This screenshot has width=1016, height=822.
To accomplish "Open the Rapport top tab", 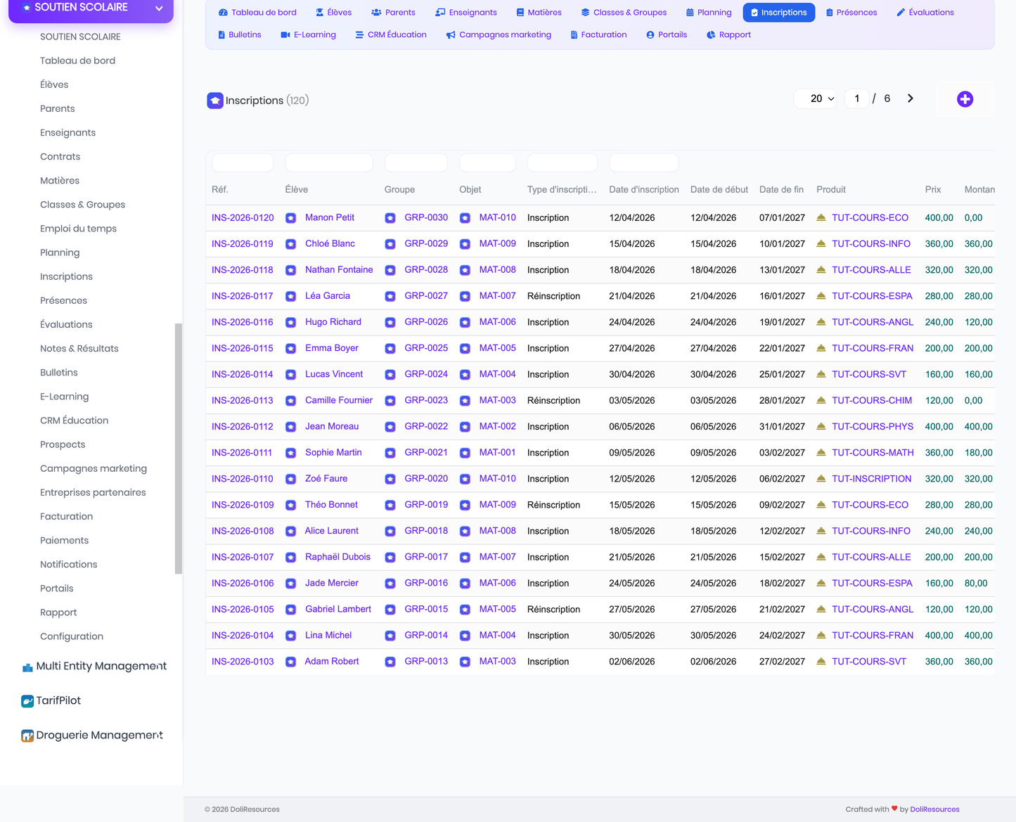I will pyautogui.click(x=728, y=34).
